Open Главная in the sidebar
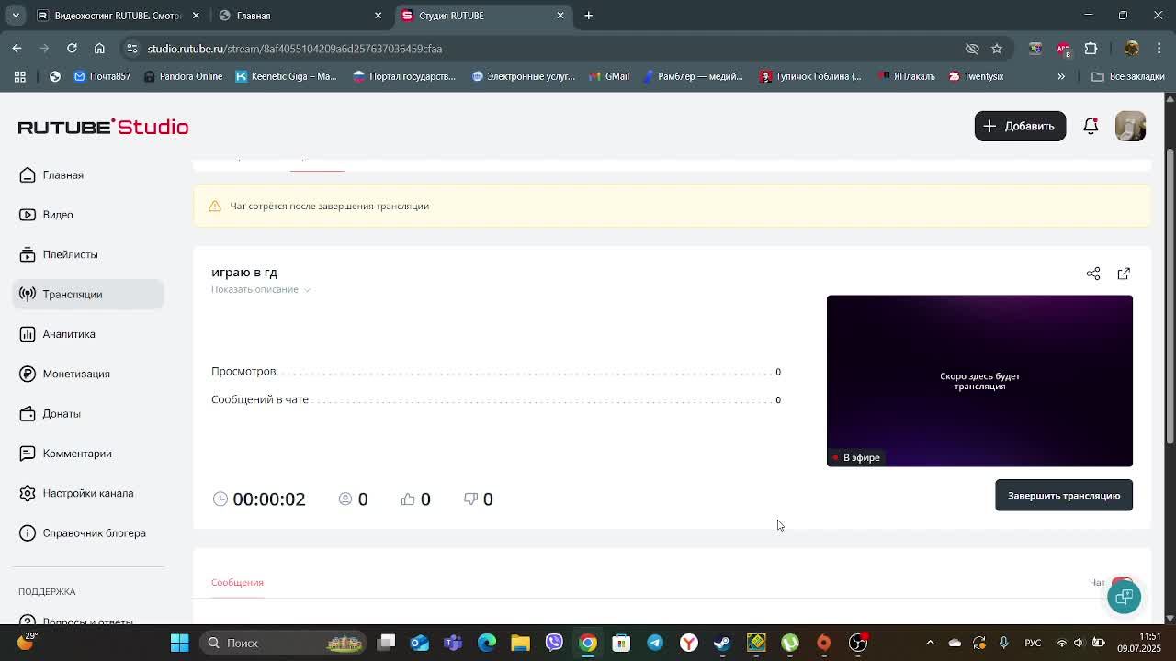 coord(62,174)
